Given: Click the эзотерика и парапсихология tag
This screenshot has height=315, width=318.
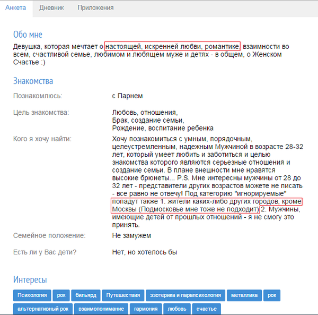Looking at the screenshot, I should point(185,295).
